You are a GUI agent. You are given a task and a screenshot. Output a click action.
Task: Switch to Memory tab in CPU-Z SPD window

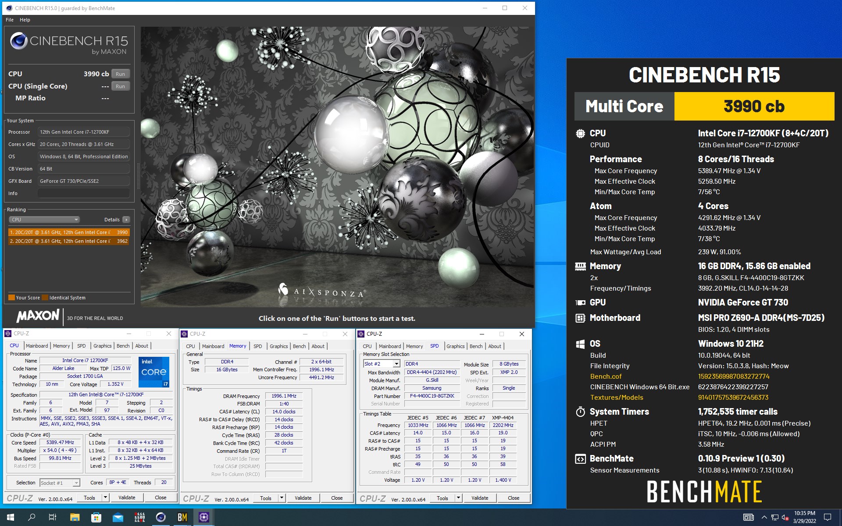(414, 346)
